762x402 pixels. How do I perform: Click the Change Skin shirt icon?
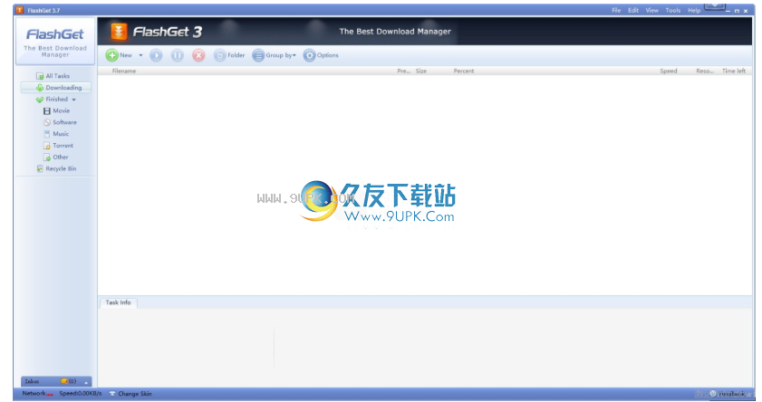pyautogui.click(x=112, y=394)
